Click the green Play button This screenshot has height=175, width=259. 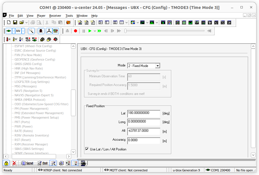(x=90, y=31)
